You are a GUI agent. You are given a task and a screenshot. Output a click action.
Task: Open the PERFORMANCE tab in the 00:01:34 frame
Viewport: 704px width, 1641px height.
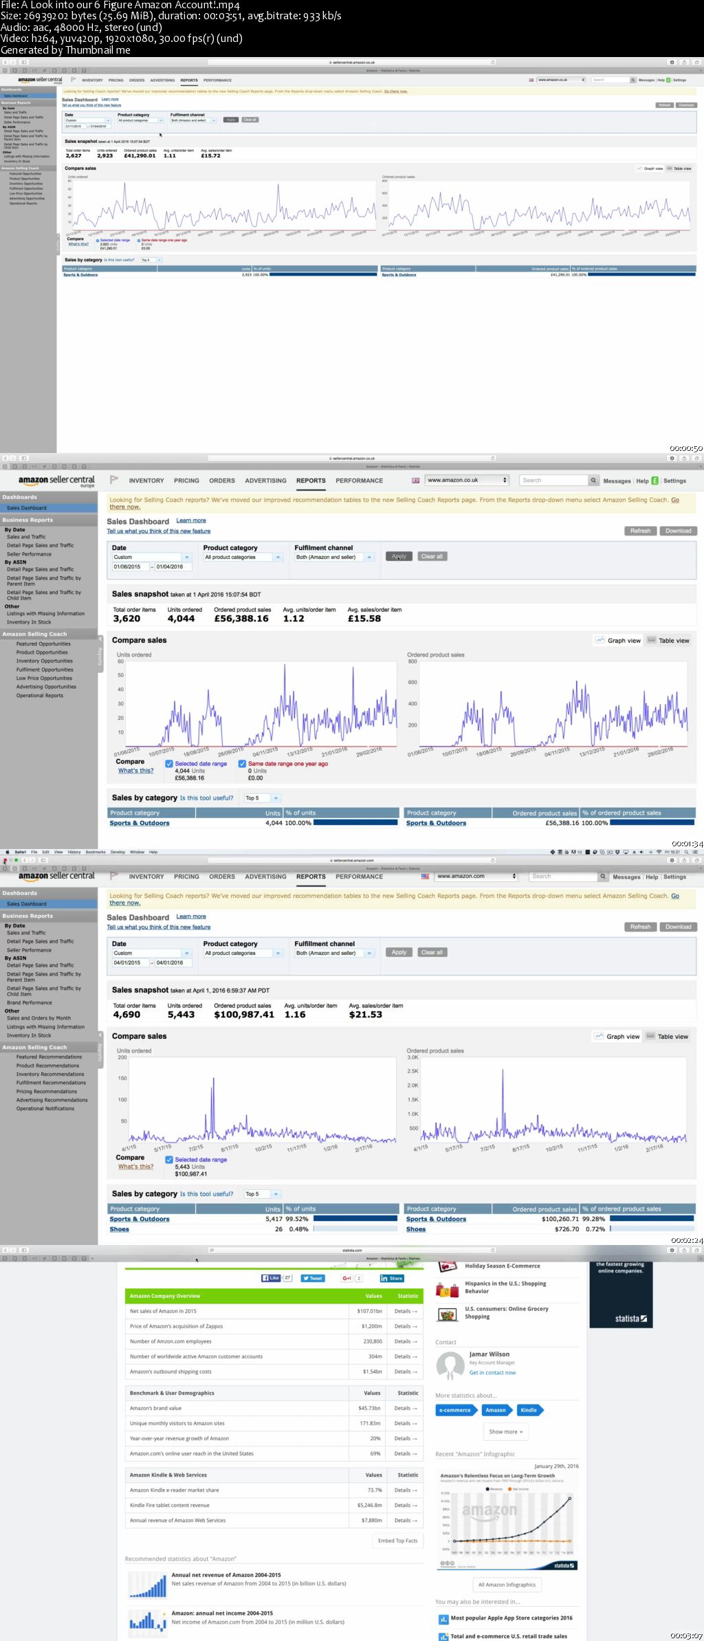point(359,481)
